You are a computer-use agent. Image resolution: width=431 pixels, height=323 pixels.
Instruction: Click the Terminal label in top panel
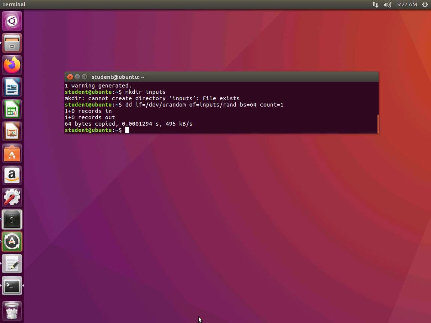click(14, 4)
